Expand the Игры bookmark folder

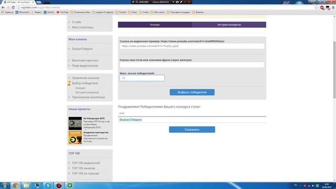coord(132,13)
